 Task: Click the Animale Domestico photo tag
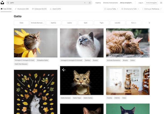point(113,60)
